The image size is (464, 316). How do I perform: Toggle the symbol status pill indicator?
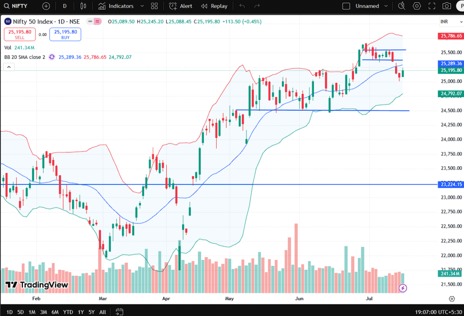[x=94, y=21]
